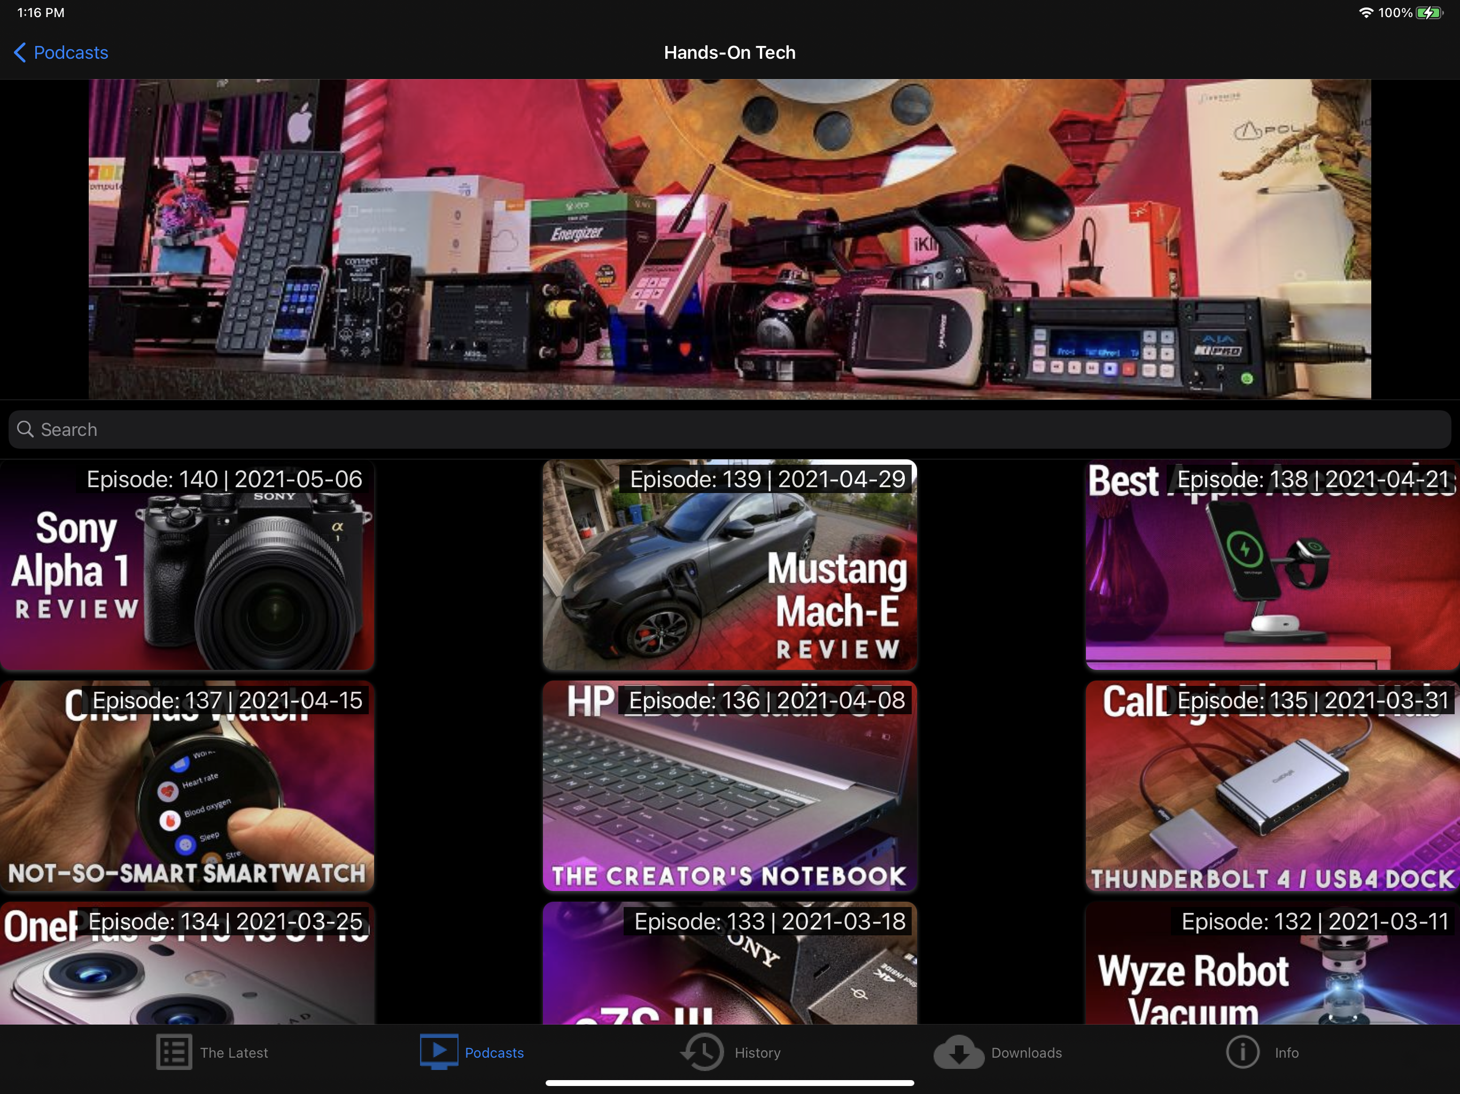The width and height of the screenshot is (1460, 1094).
Task: Open Episode 140 Sony Alpha 1 Review
Action: coord(188,566)
